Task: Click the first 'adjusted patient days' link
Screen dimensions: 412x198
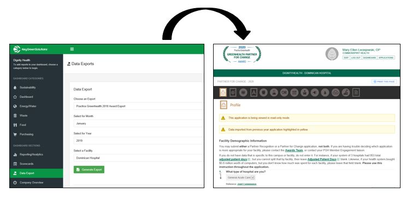Action: click(x=233, y=159)
